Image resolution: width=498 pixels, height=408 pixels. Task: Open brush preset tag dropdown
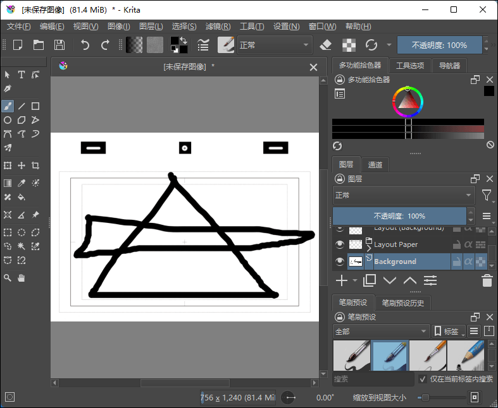381,332
